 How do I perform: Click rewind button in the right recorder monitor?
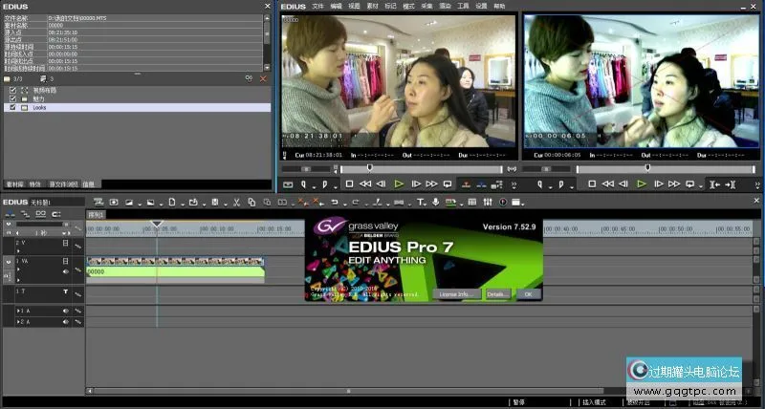click(608, 183)
